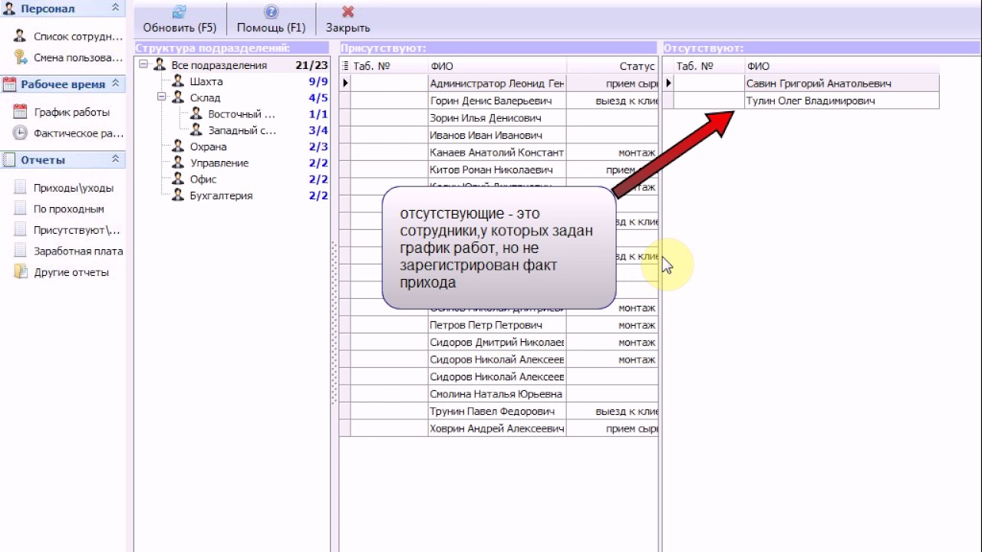
Task: Click the Шахта department person icon
Action: click(178, 81)
